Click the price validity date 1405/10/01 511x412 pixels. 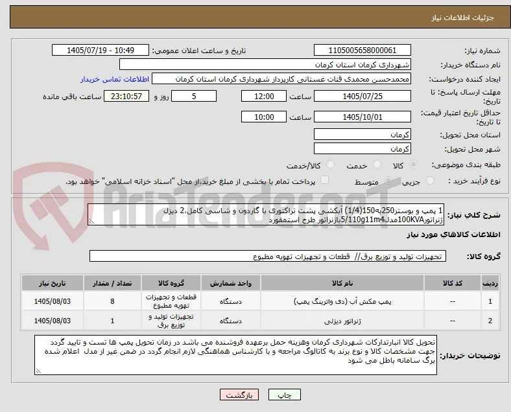362,117
